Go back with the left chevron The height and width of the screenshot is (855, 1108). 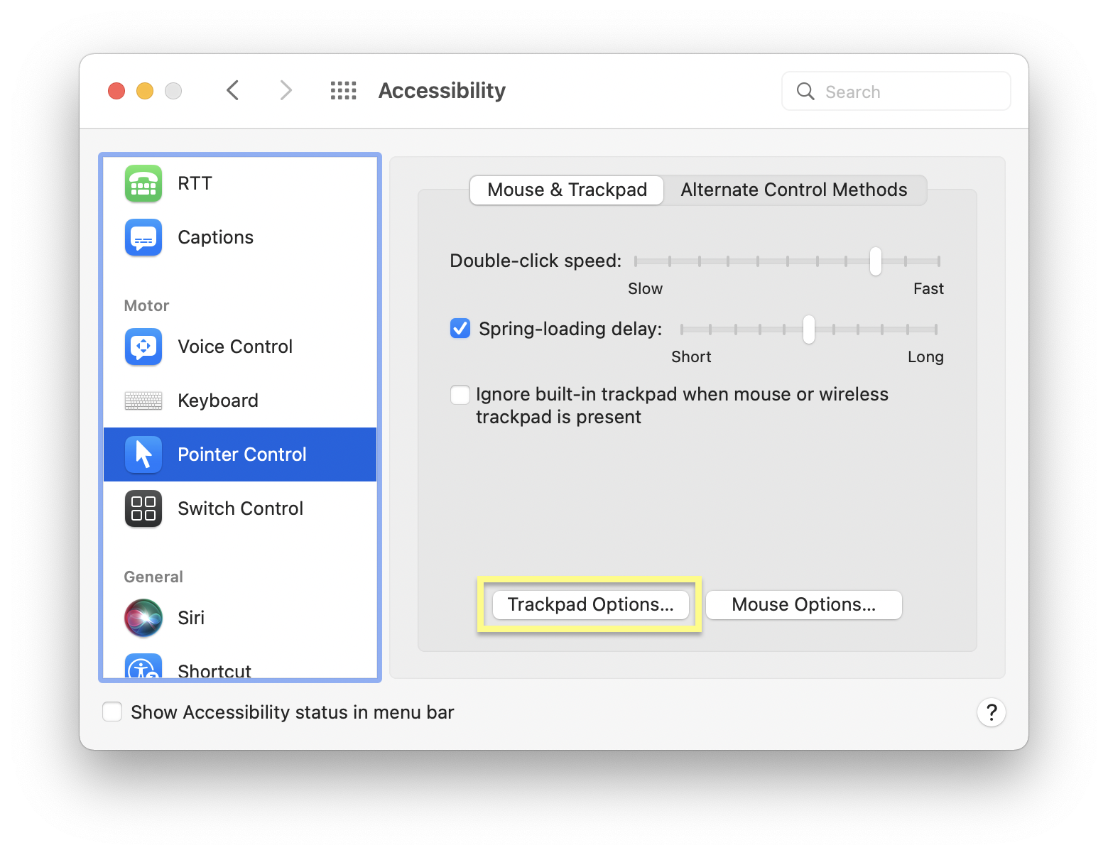(x=232, y=90)
